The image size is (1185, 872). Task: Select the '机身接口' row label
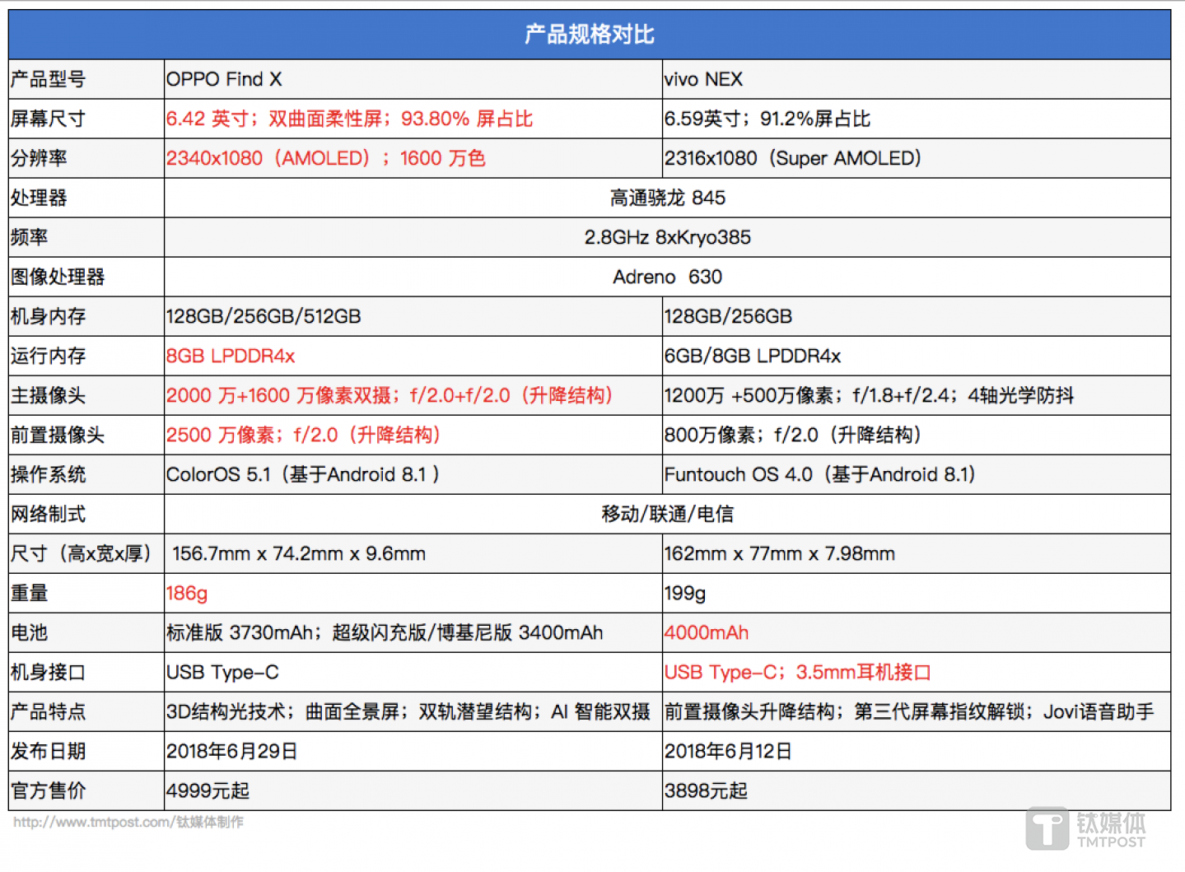(x=48, y=672)
